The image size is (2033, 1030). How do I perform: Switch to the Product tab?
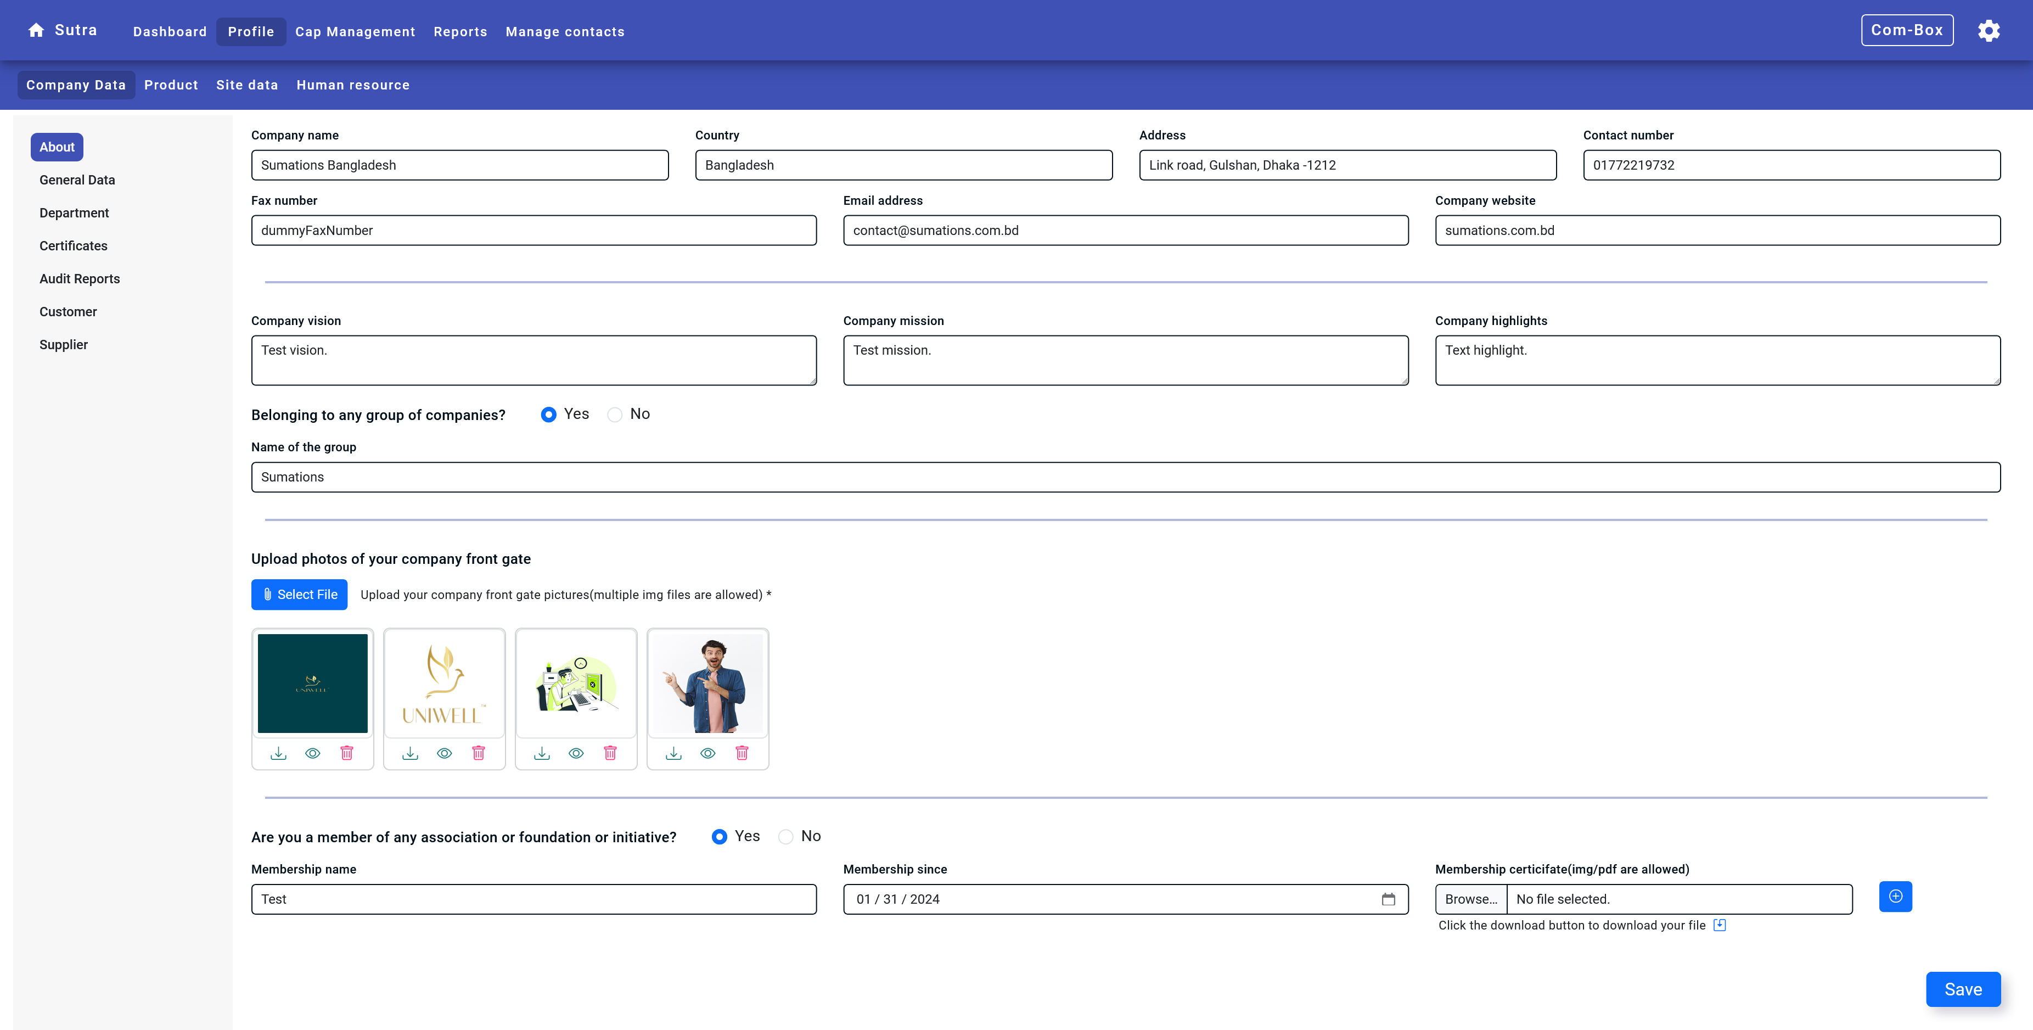point(171,85)
